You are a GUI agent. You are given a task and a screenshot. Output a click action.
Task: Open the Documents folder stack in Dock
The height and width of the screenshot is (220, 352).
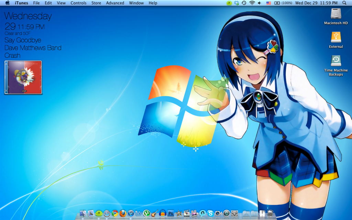coord(254,213)
